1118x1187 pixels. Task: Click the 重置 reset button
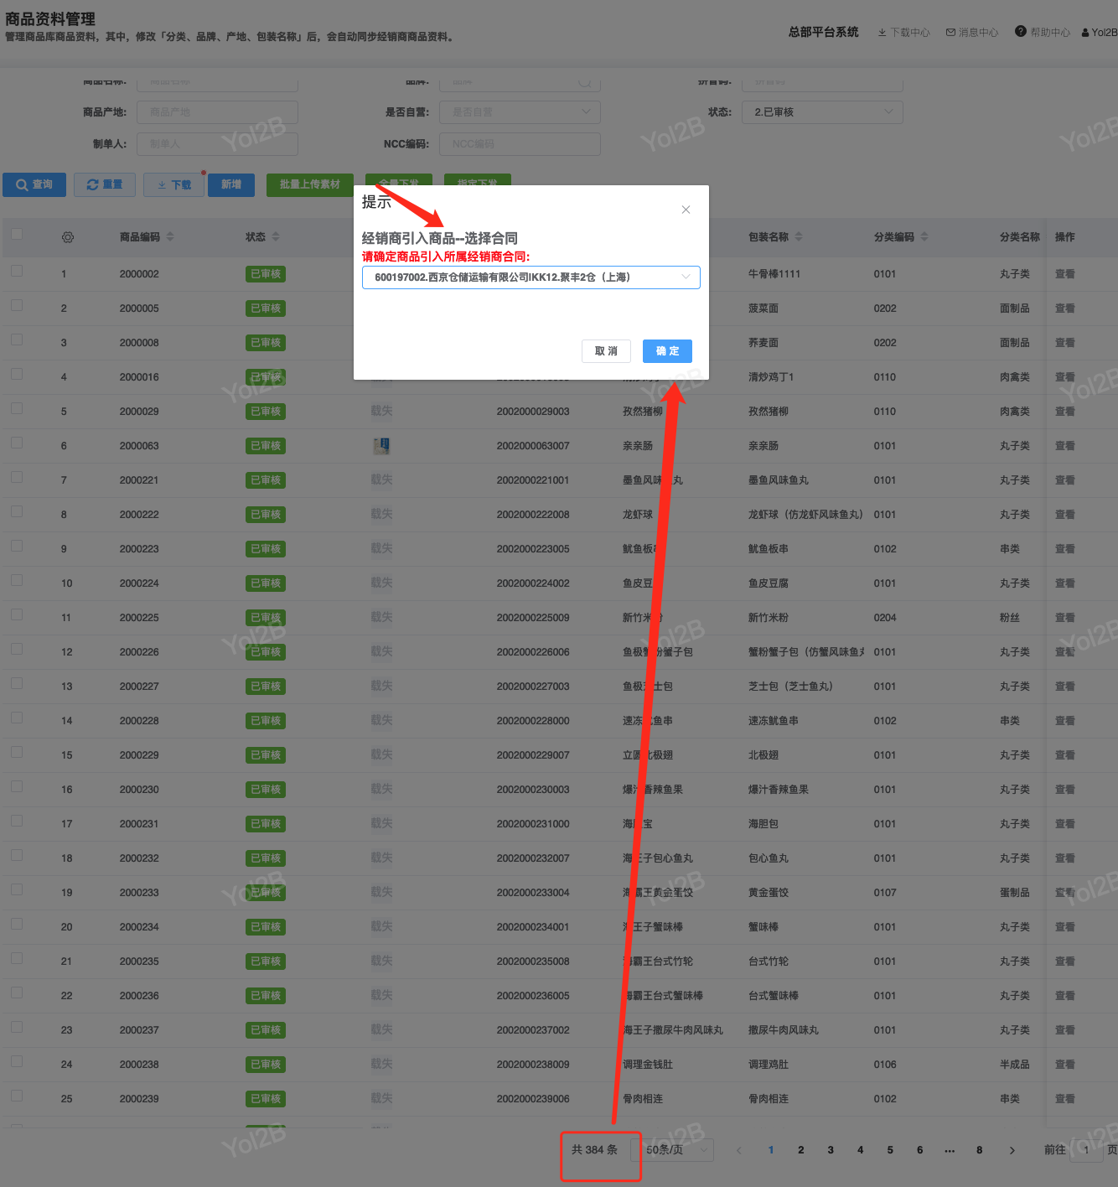[x=105, y=184]
